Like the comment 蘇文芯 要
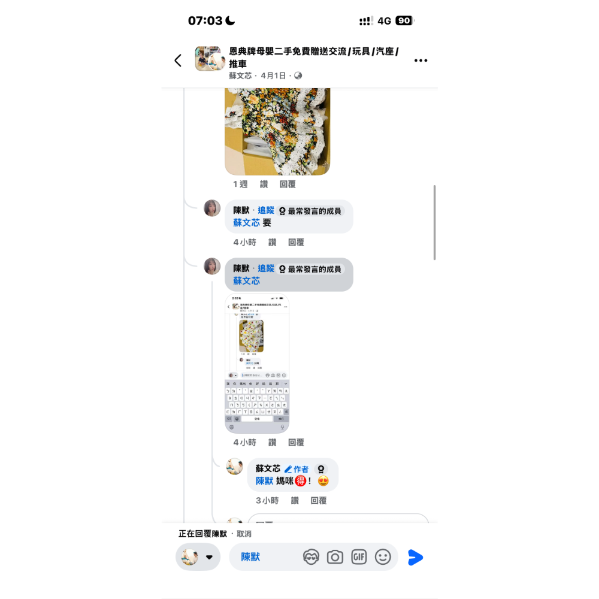 [x=272, y=242]
